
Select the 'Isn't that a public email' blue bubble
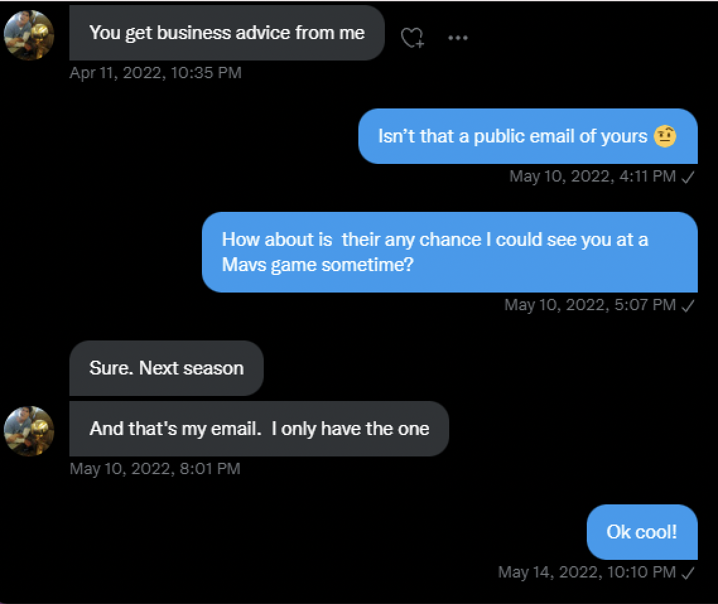click(528, 136)
